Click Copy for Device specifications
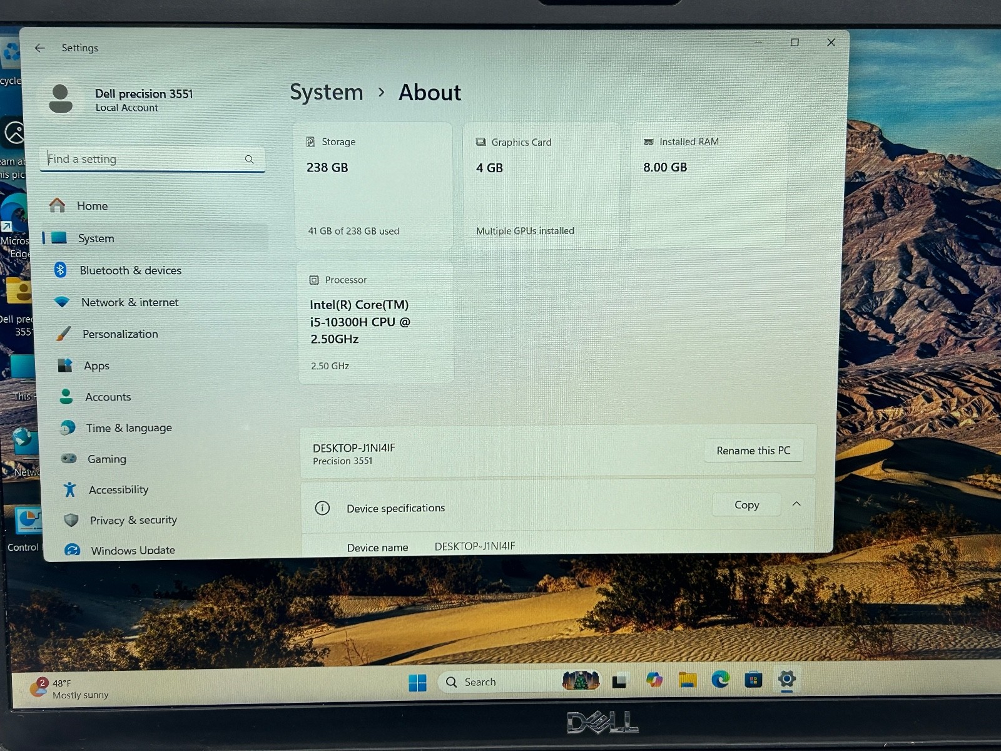The height and width of the screenshot is (751, 1001). click(x=746, y=505)
